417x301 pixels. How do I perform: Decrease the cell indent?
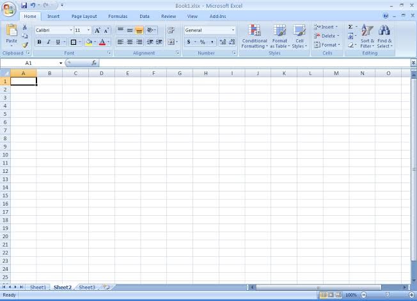click(x=150, y=42)
